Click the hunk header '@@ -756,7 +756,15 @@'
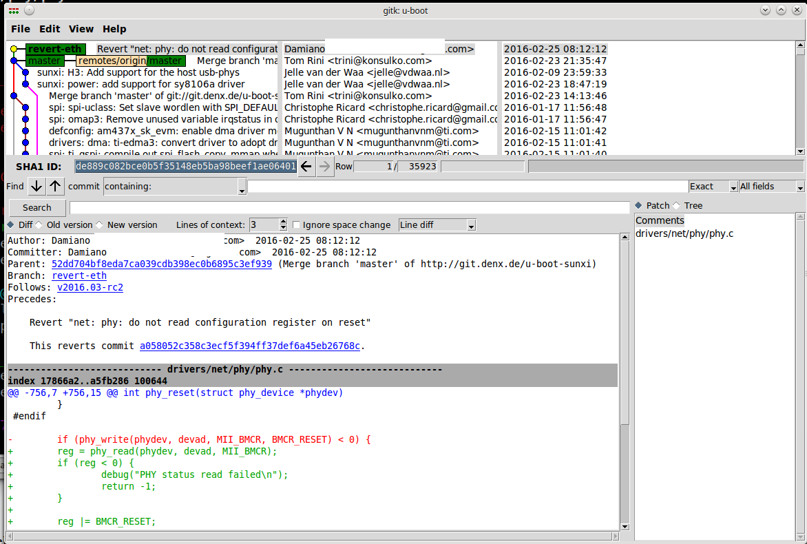This screenshot has width=807, height=544. pyautogui.click(x=175, y=393)
